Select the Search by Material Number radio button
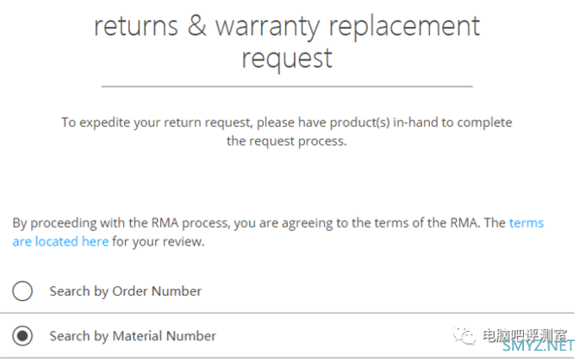This screenshot has height=362, width=586. pos(22,336)
